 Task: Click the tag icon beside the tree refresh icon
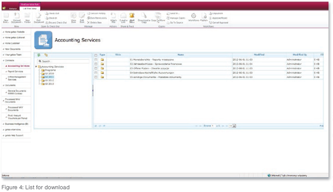tap(46, 55)
